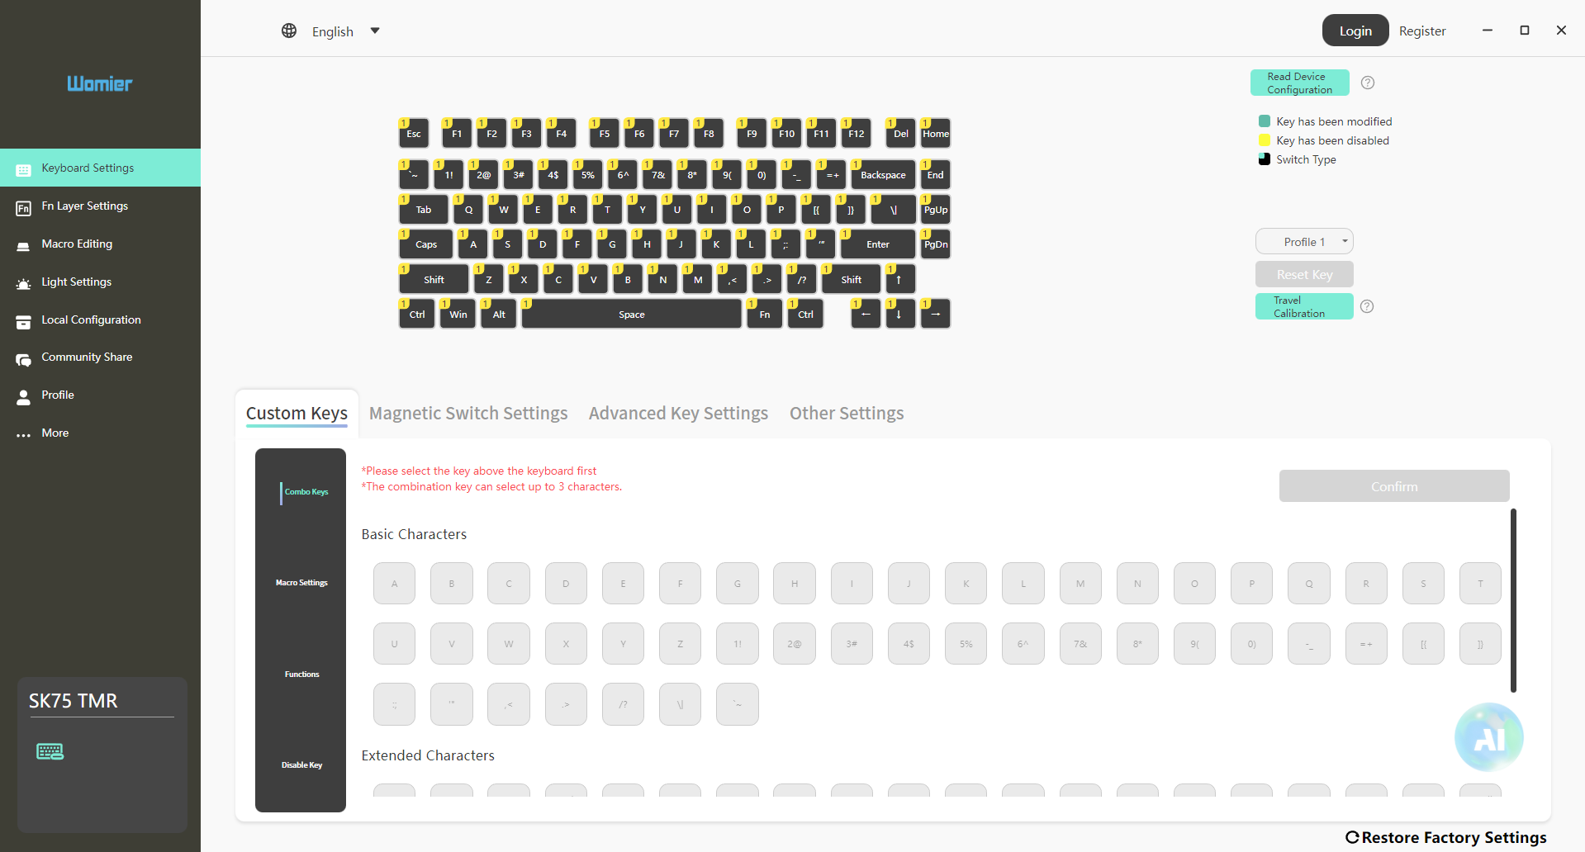Screen dimensions: 1585x852
Task: Click help icon next to Travel Calibration
Action: pos(1367,306)
